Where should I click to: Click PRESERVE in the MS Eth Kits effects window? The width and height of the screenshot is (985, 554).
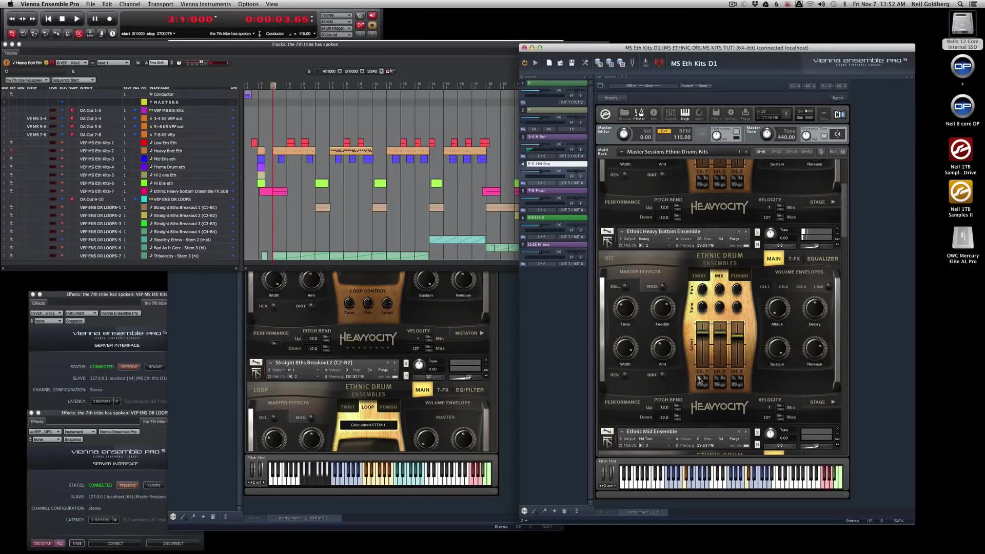tap(129, 367)
